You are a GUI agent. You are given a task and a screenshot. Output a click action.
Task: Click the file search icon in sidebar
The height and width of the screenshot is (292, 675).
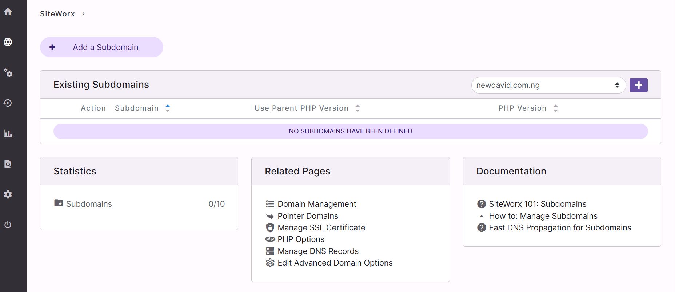[8, 164]
